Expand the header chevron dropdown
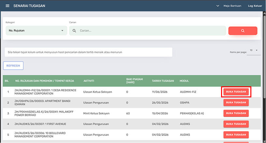The width and height of the screenshot is (266, 143). click(218, 6)
